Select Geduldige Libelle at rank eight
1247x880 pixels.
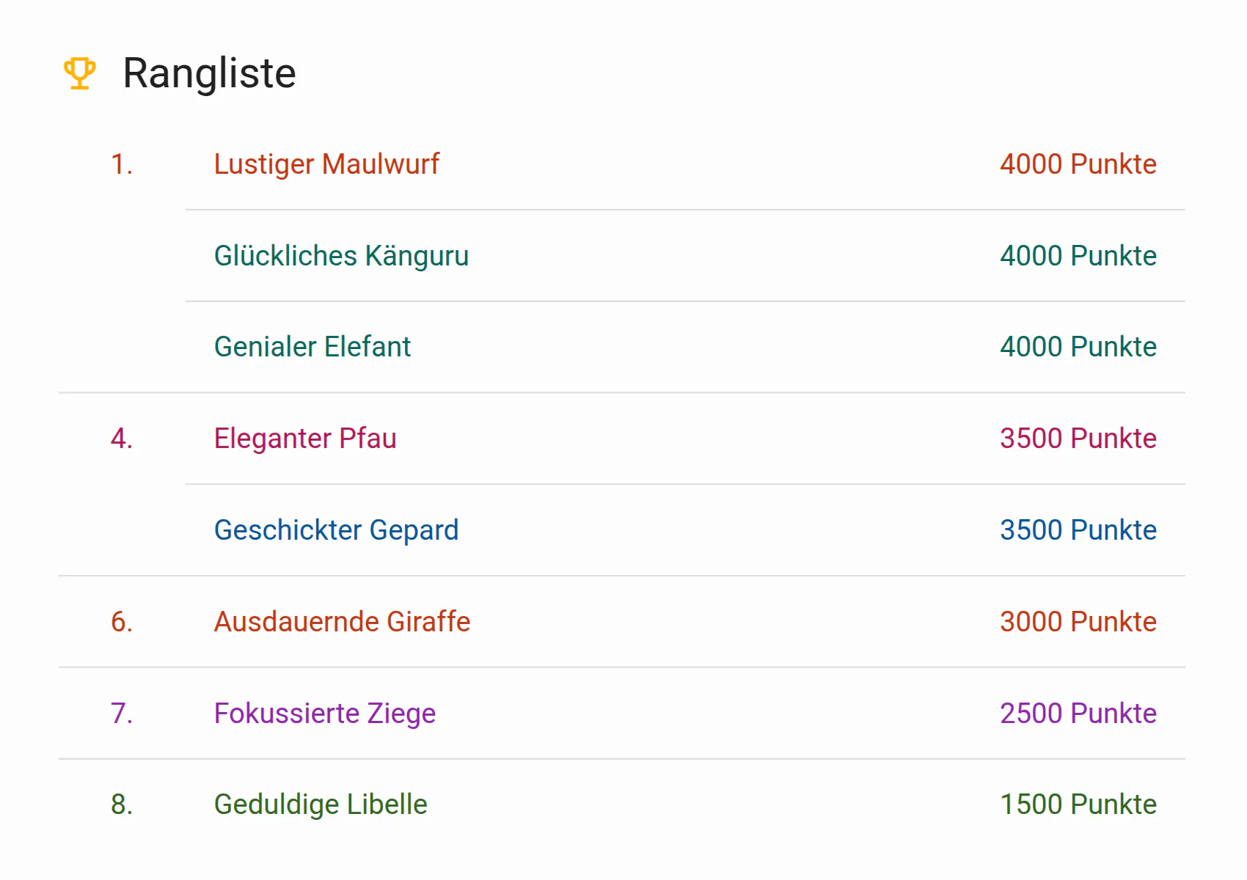tap(321, 804)
